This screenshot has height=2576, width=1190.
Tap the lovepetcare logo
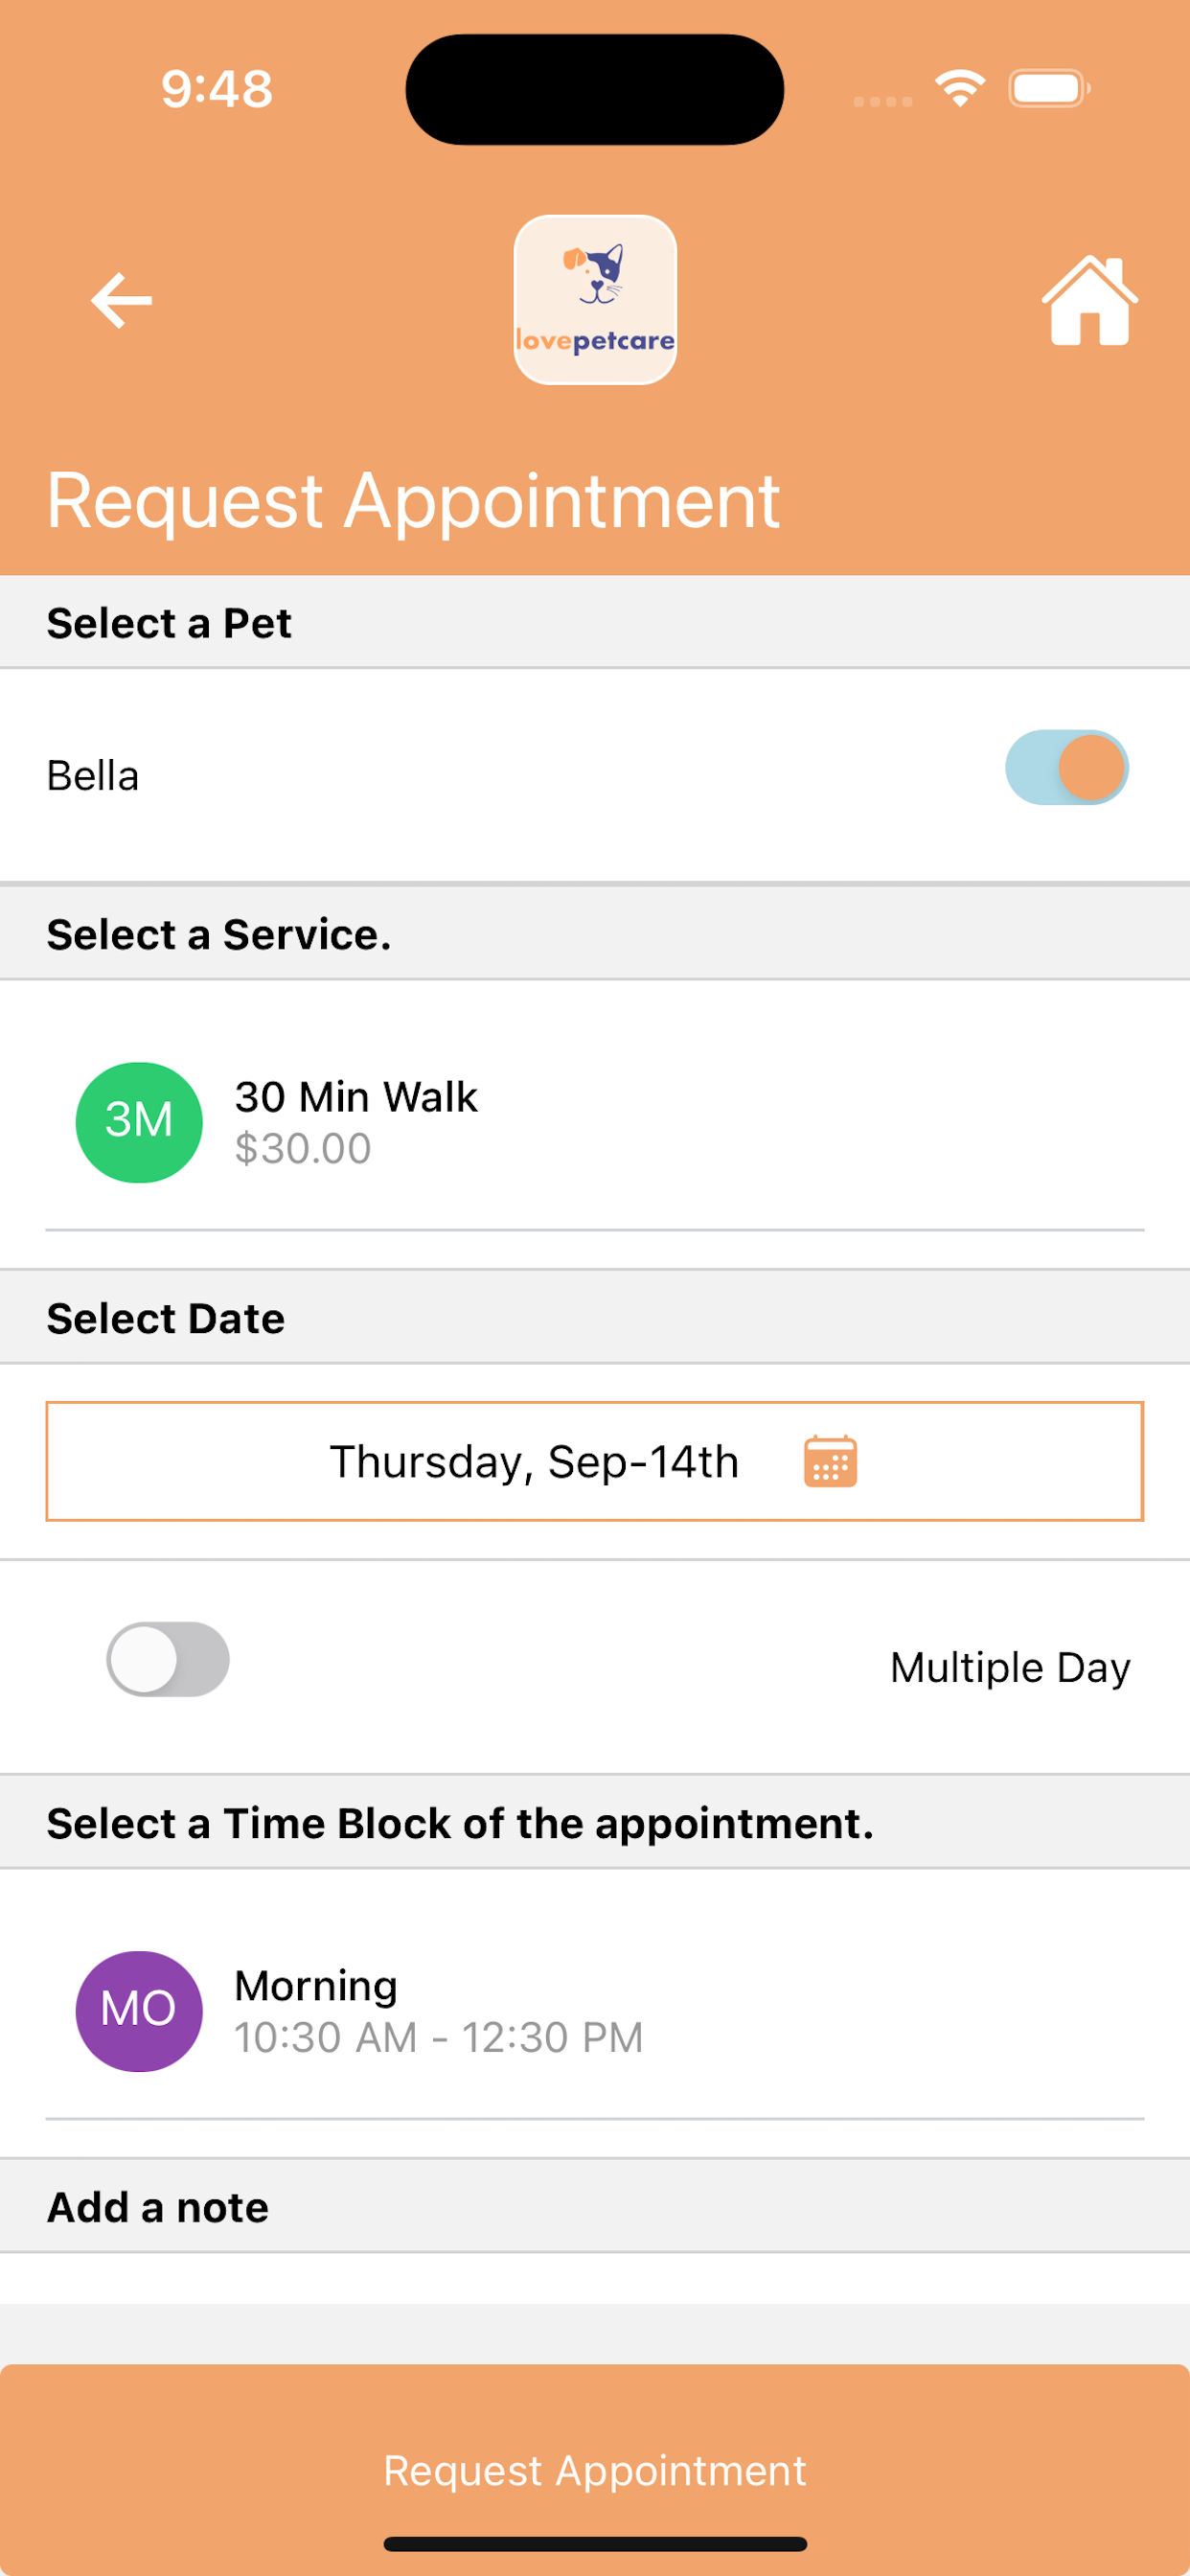coord(595,300)
